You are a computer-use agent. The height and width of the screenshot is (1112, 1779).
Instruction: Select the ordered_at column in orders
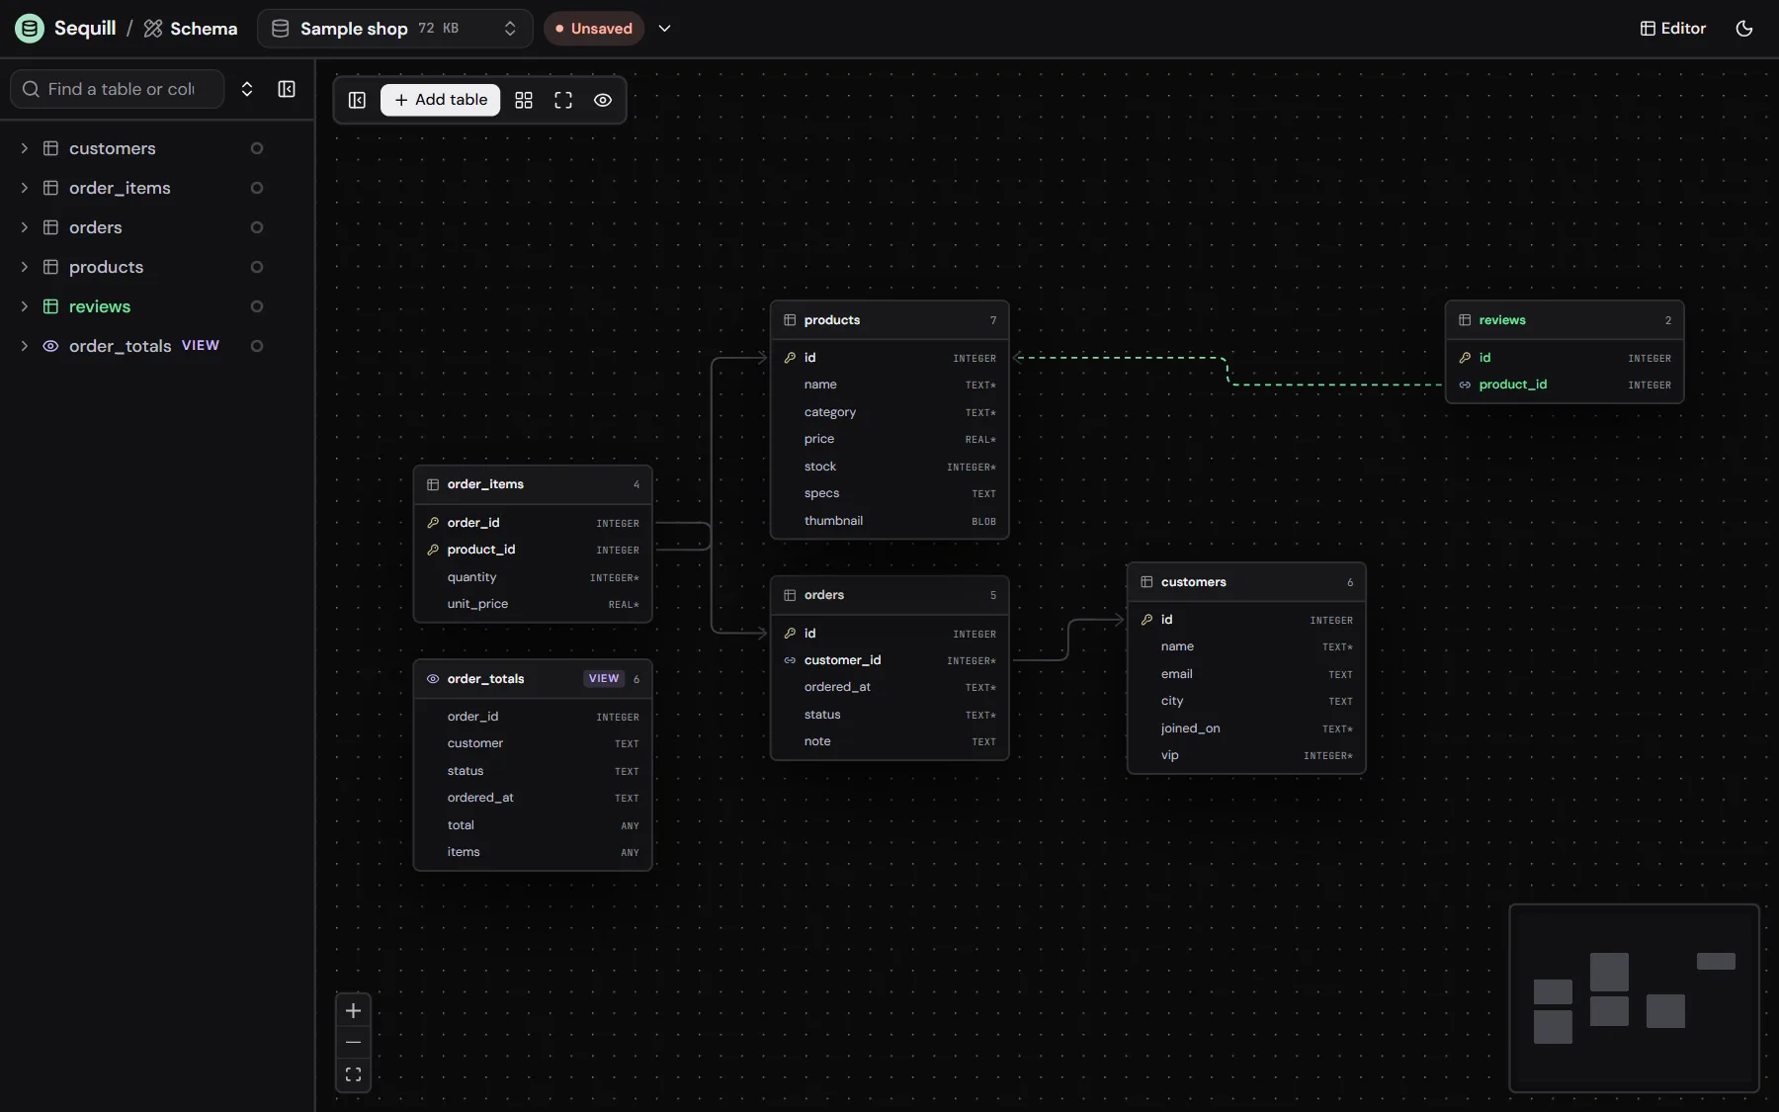[889, 687]
